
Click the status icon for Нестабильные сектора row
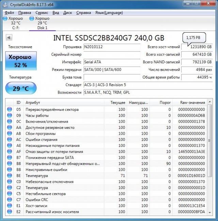[10, 194]
